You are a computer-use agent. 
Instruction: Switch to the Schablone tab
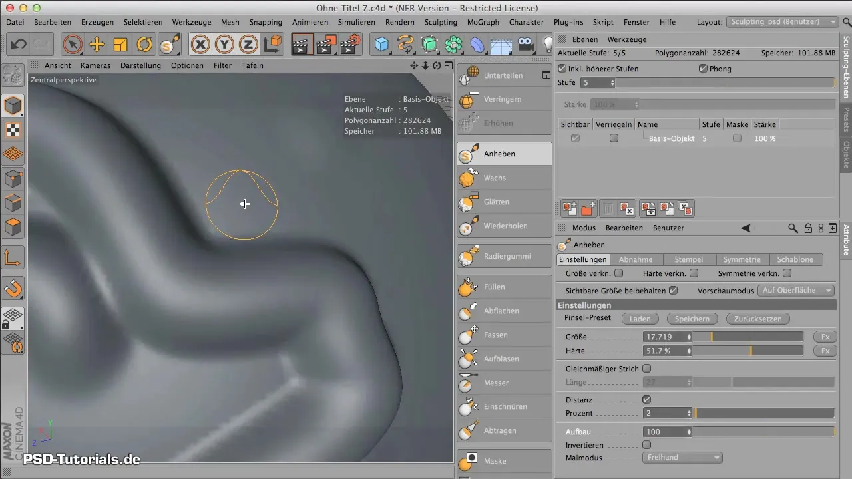pos(795,259)
